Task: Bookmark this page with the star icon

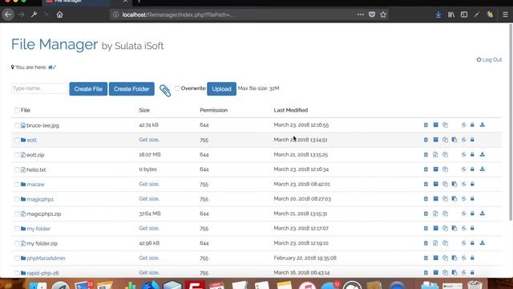Action: coord(383,14)
